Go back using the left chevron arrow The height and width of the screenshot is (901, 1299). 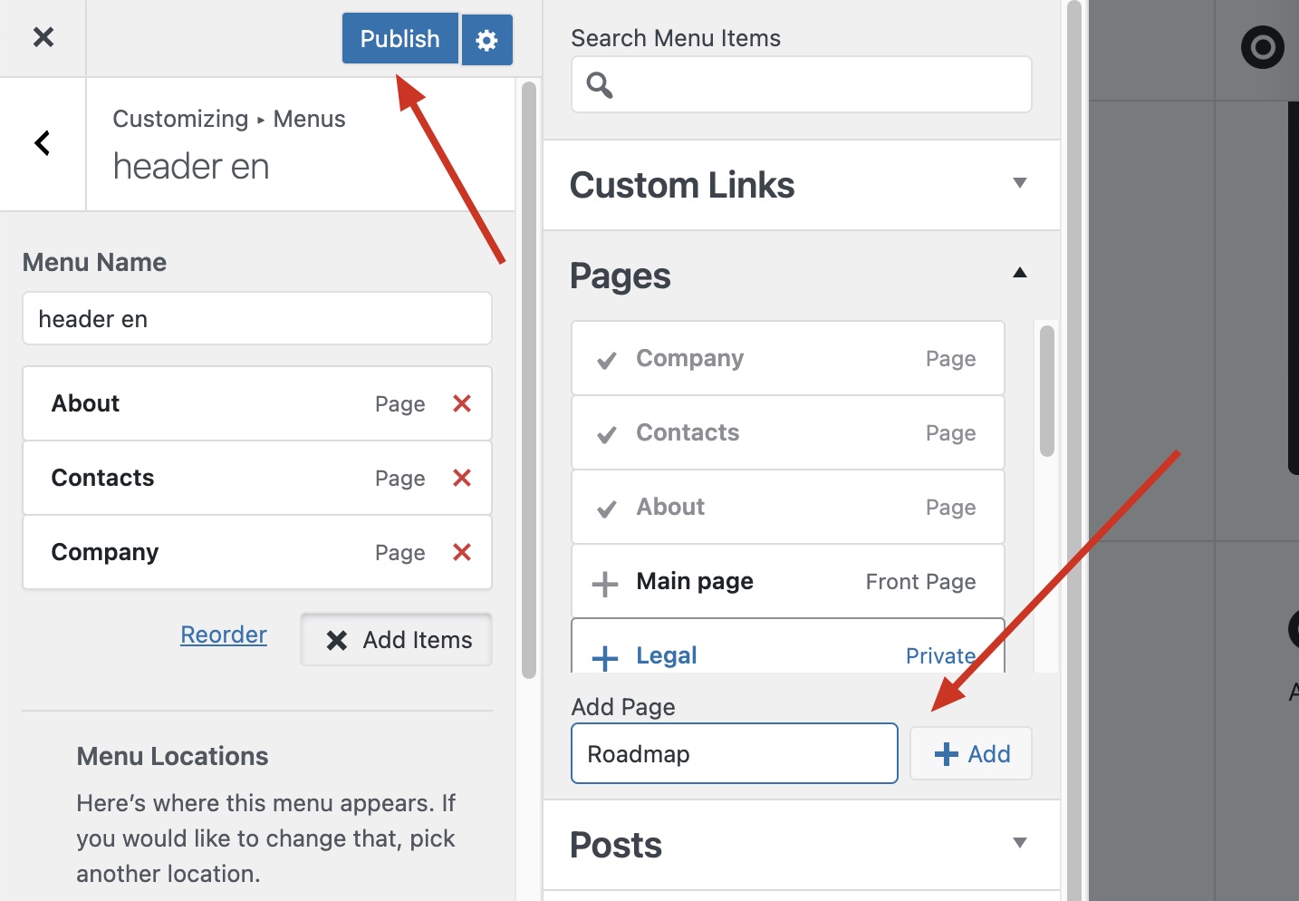point(43,143)
